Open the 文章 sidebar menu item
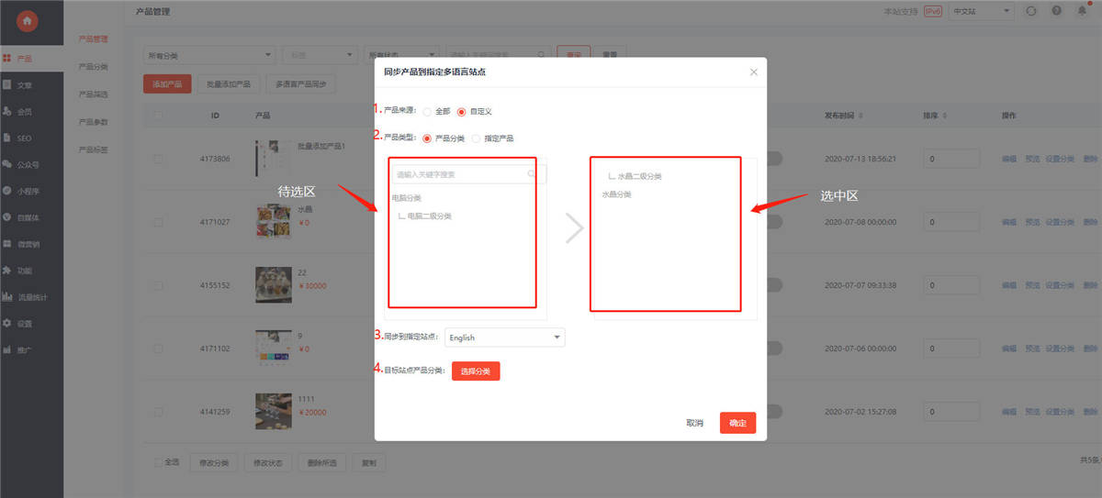The height and width of the screenshot is (498, 1102). (24, 85)
